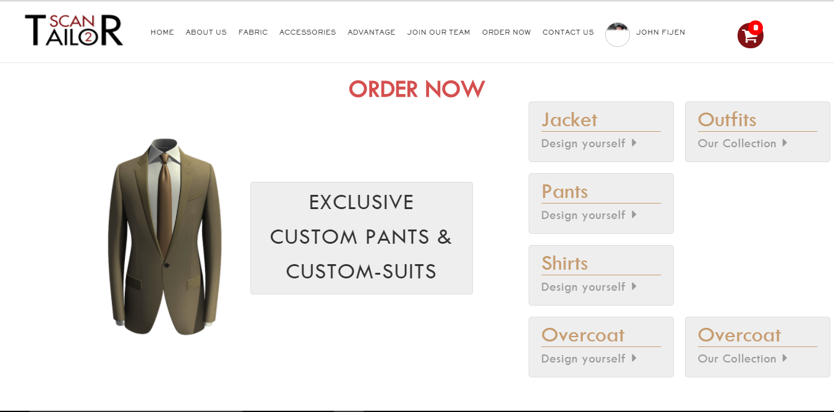Select Order Now in the navigation

coord(506,32)
